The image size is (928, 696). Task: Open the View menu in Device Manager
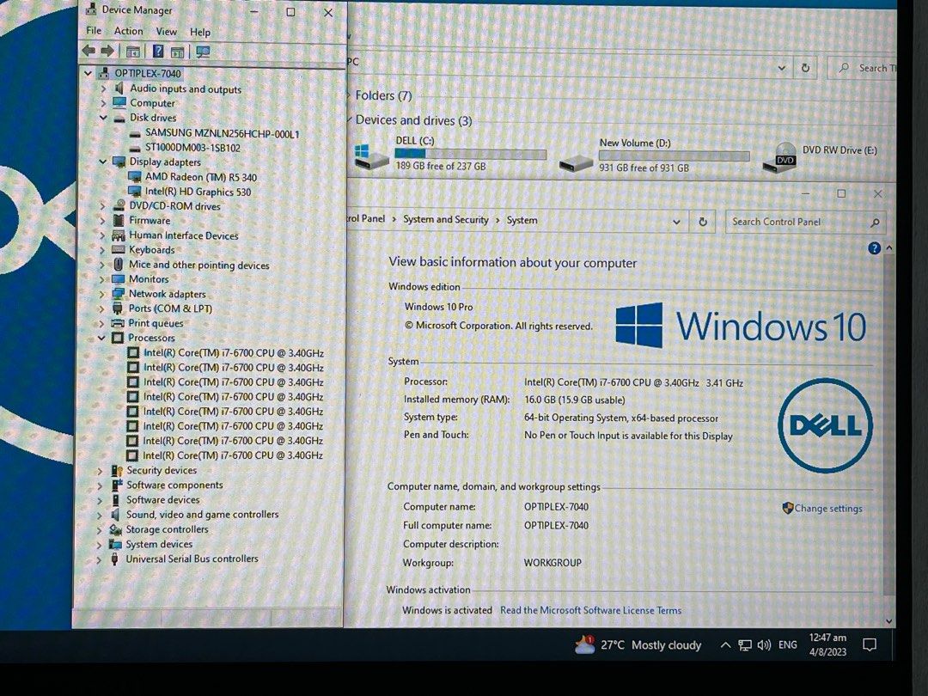pyautogui.click(x=166, y=31)
